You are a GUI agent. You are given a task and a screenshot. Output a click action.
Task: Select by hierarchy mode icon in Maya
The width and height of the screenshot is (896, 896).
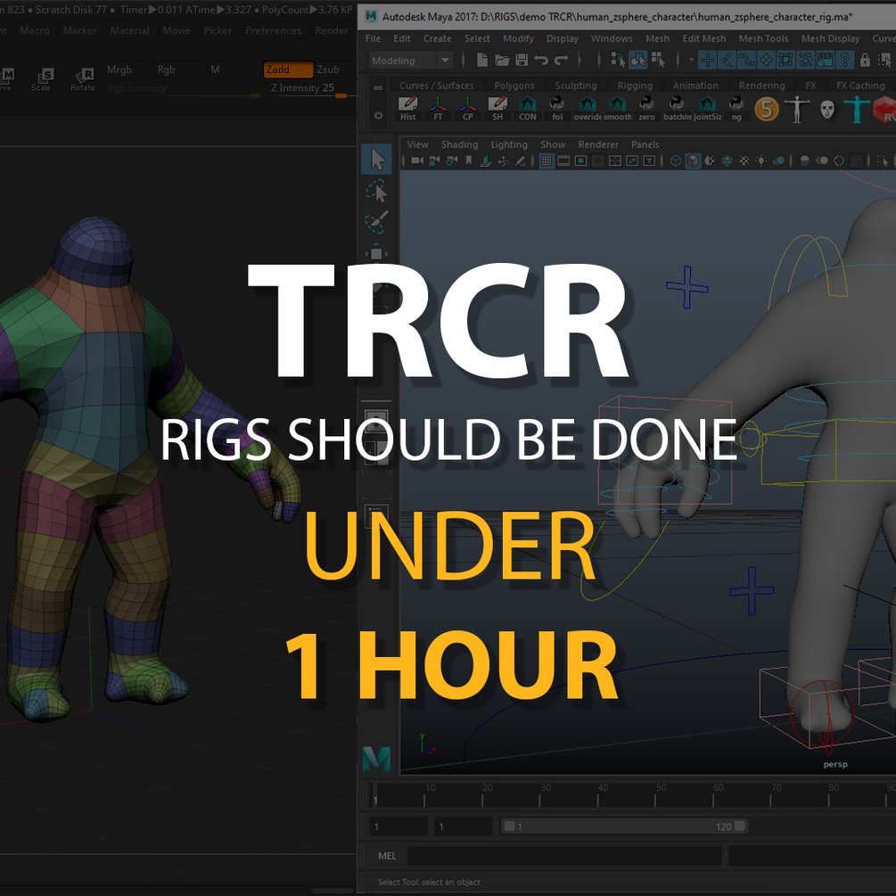pyautogui.click(x=619, y=60)
